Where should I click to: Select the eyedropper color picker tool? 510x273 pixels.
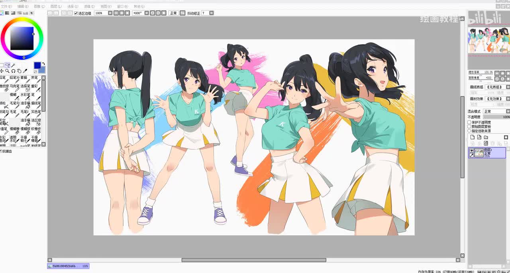pyautogui.click(x=25, y=71)
